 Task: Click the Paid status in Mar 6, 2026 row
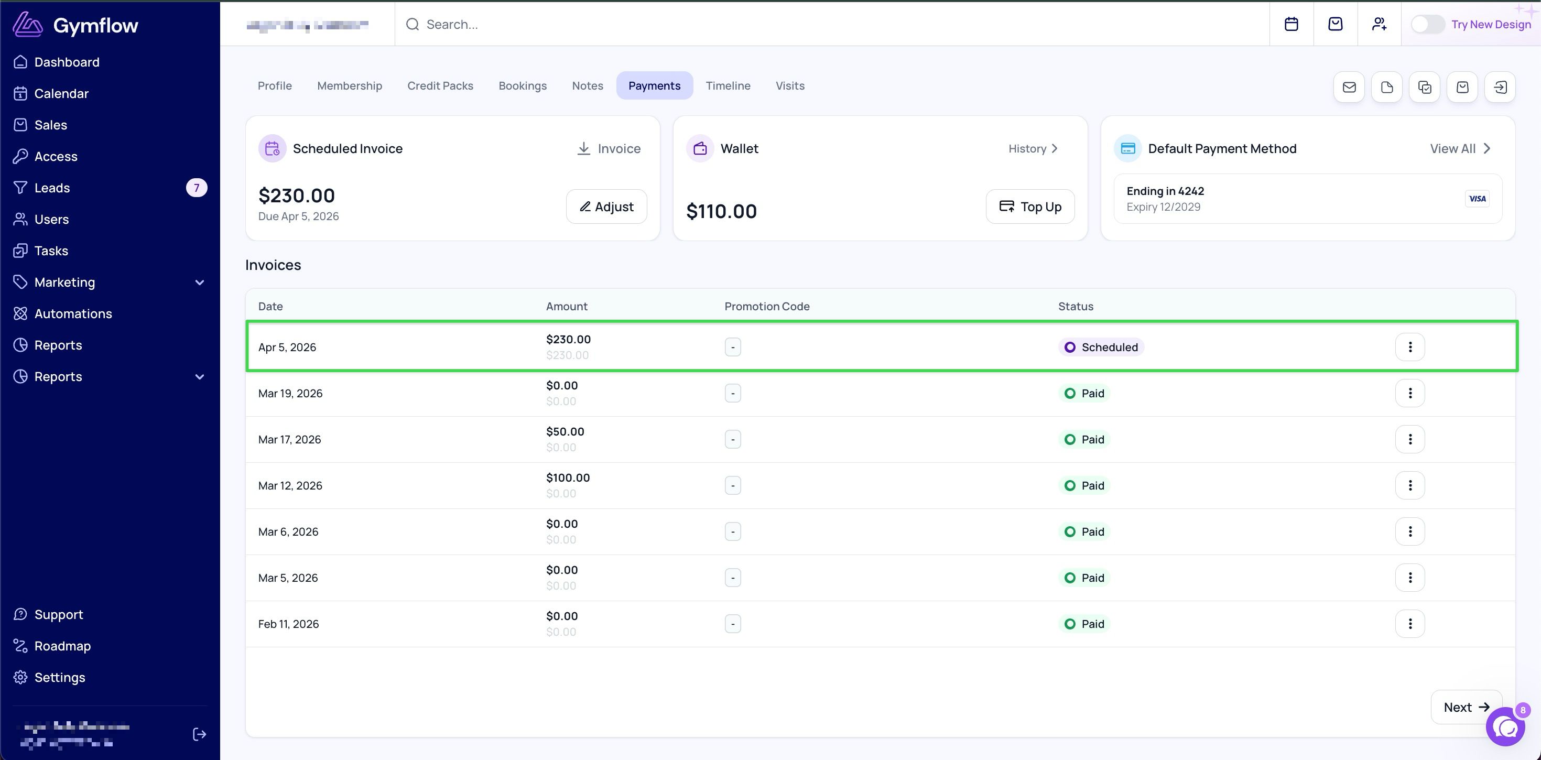(x=1084, y=531)
